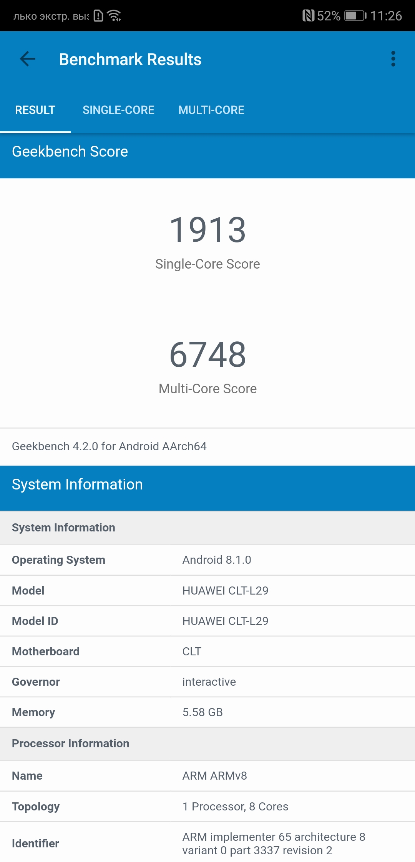Tap the Benchmark Results title
415x862 pixels.
pyautogui.click(x=130, y=60)
